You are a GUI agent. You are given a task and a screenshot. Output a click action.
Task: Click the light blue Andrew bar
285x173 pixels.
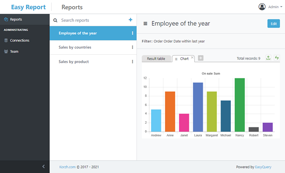click(156, 120)
